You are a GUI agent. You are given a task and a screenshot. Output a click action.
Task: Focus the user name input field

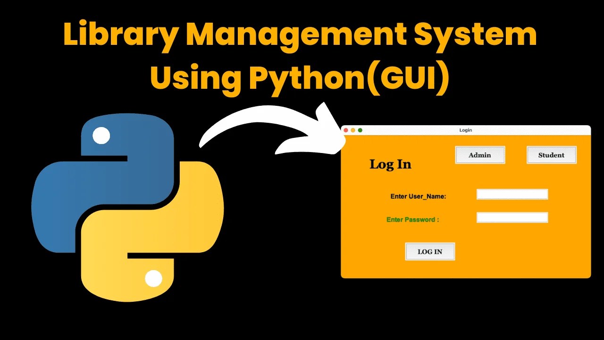pyautogui.click(x=512, y=194)
